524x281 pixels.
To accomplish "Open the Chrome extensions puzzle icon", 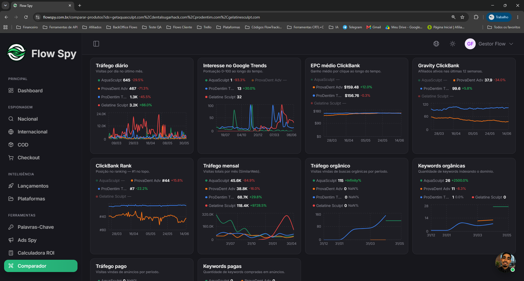I will (x=476, y=17).
